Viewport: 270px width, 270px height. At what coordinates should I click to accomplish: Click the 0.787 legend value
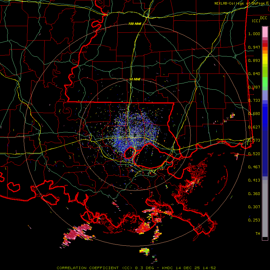[254, 87]
